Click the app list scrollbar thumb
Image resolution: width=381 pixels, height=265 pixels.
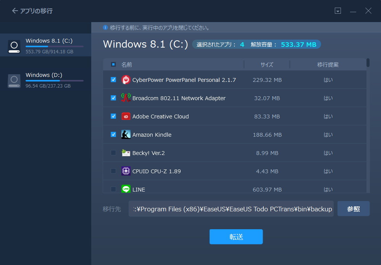[x=368, y=62]
